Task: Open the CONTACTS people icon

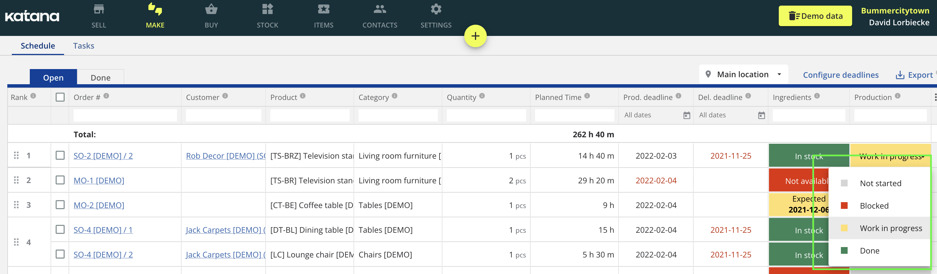Action: 380,9
